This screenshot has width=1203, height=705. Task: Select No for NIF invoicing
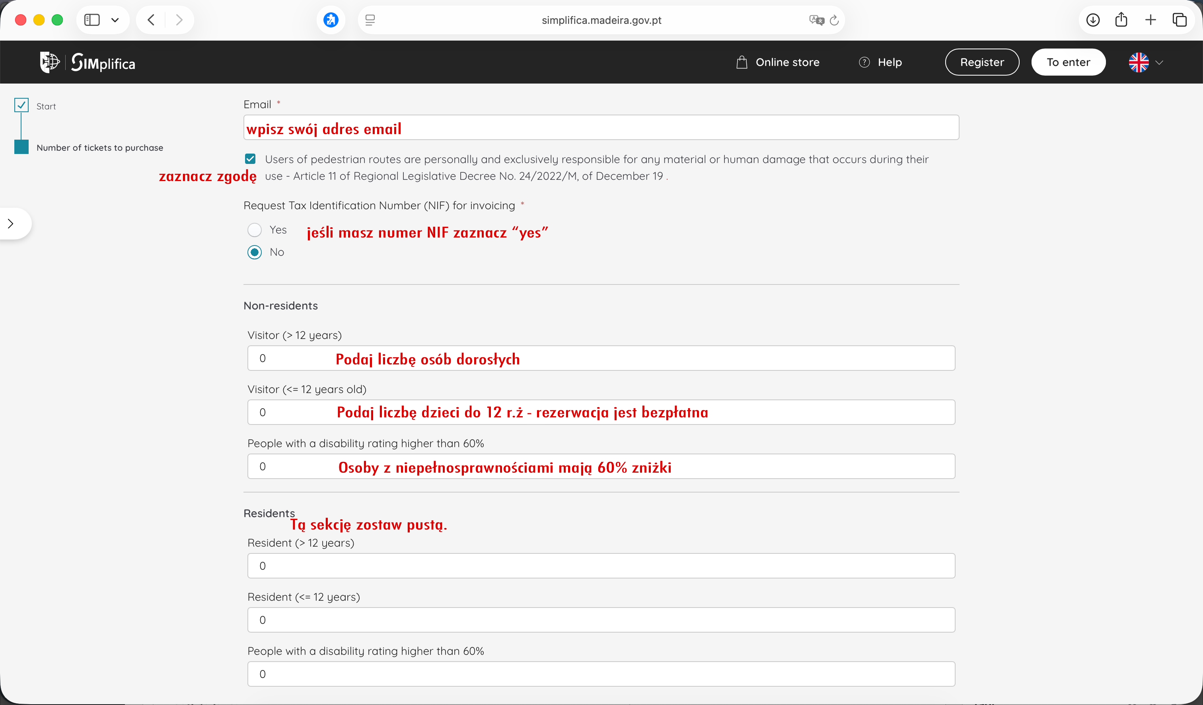255,252
